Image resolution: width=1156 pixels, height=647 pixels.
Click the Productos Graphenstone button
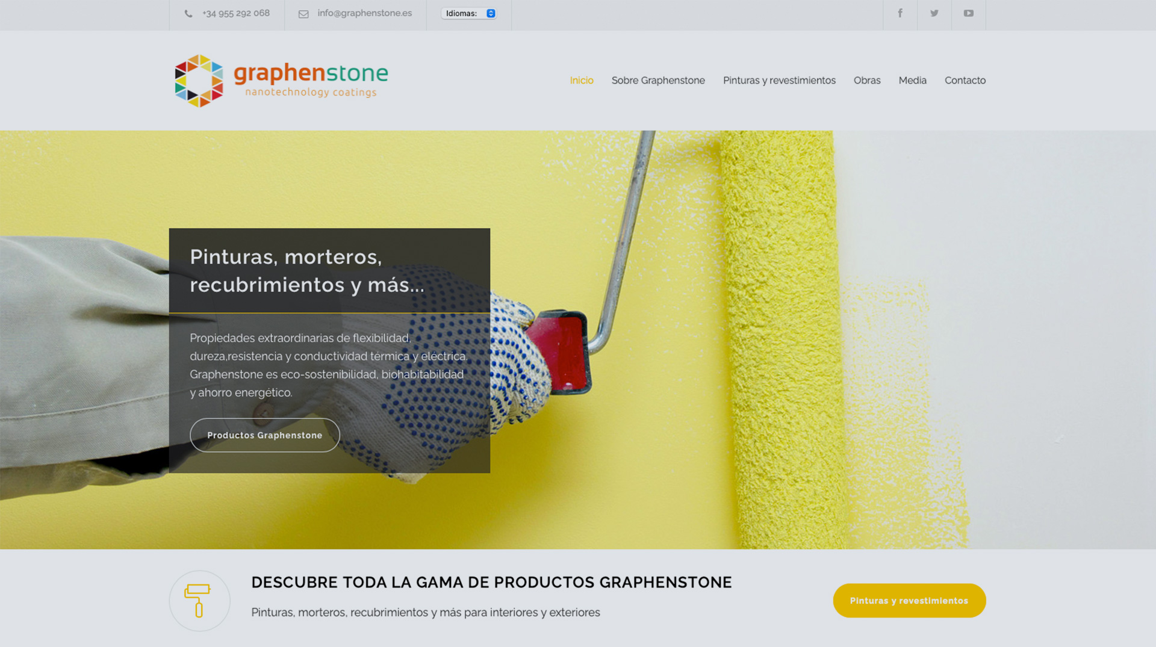point(265,435)
